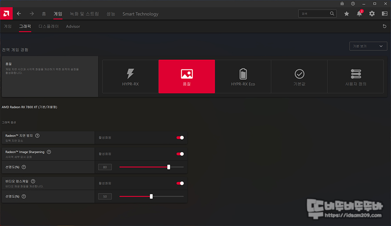Select the HYPR-RX lightning profile
Viewport: 391px width, 226px height.
tap(130, 76)
